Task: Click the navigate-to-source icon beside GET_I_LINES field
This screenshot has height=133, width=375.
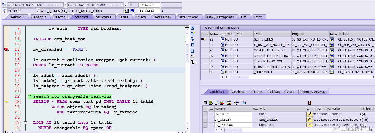Action: (126, 11)
